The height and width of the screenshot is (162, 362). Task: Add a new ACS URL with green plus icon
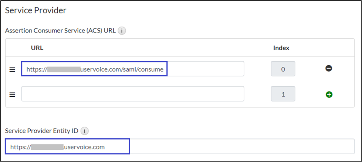point(329,94)
